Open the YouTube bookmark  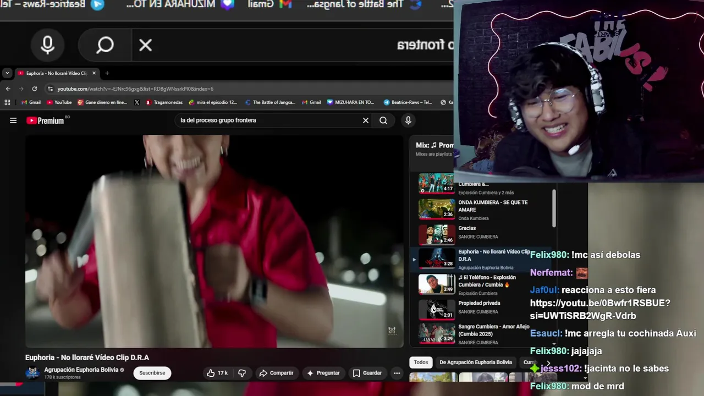coord(59,102)
